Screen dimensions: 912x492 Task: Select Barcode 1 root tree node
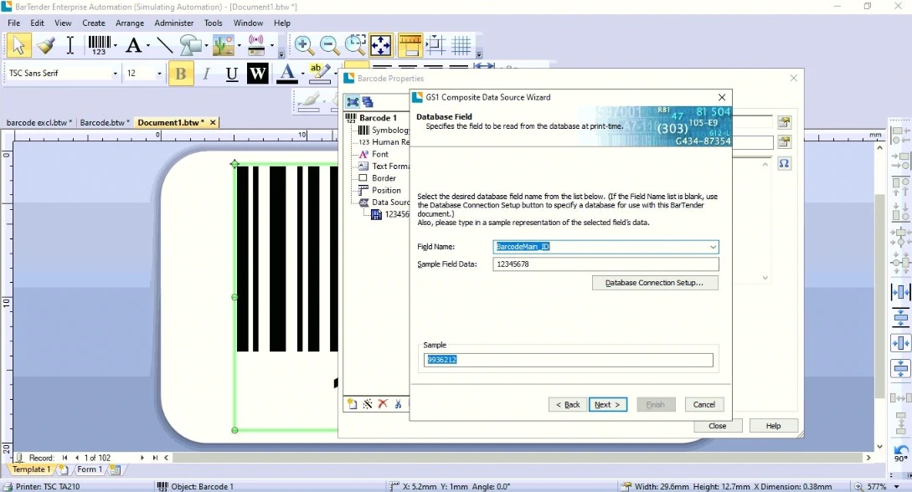coord(378,118)
